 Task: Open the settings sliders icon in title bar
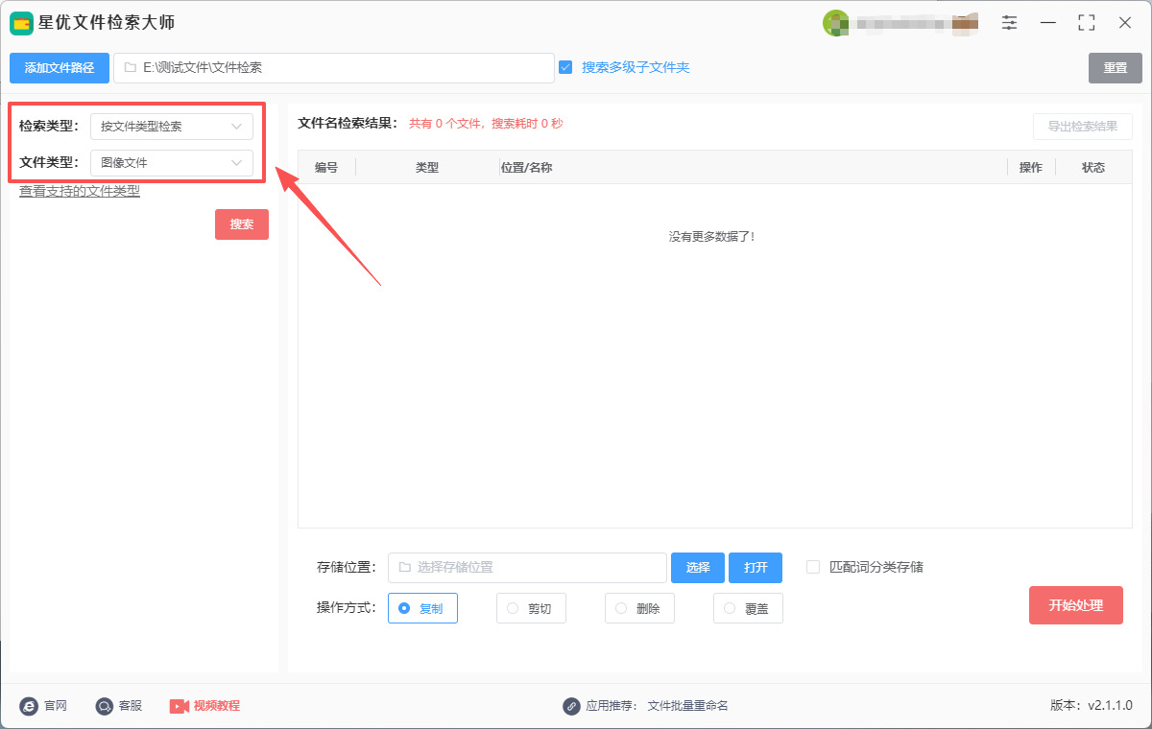tap(1009, 22)
